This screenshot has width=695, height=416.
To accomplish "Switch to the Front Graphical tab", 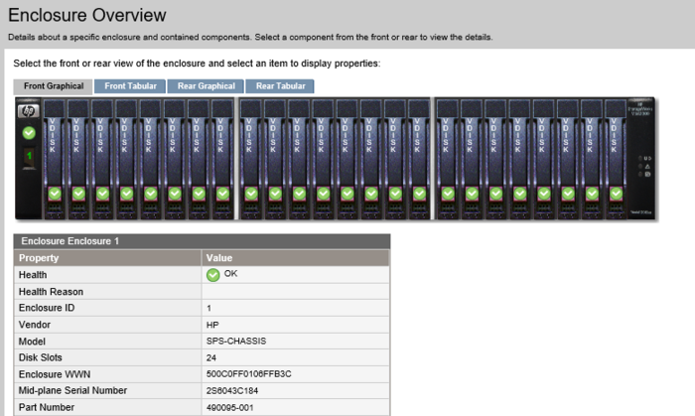I will [54, 86].
